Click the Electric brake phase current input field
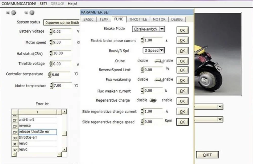Screen dimensions: 253x164 tap(153, 40)
